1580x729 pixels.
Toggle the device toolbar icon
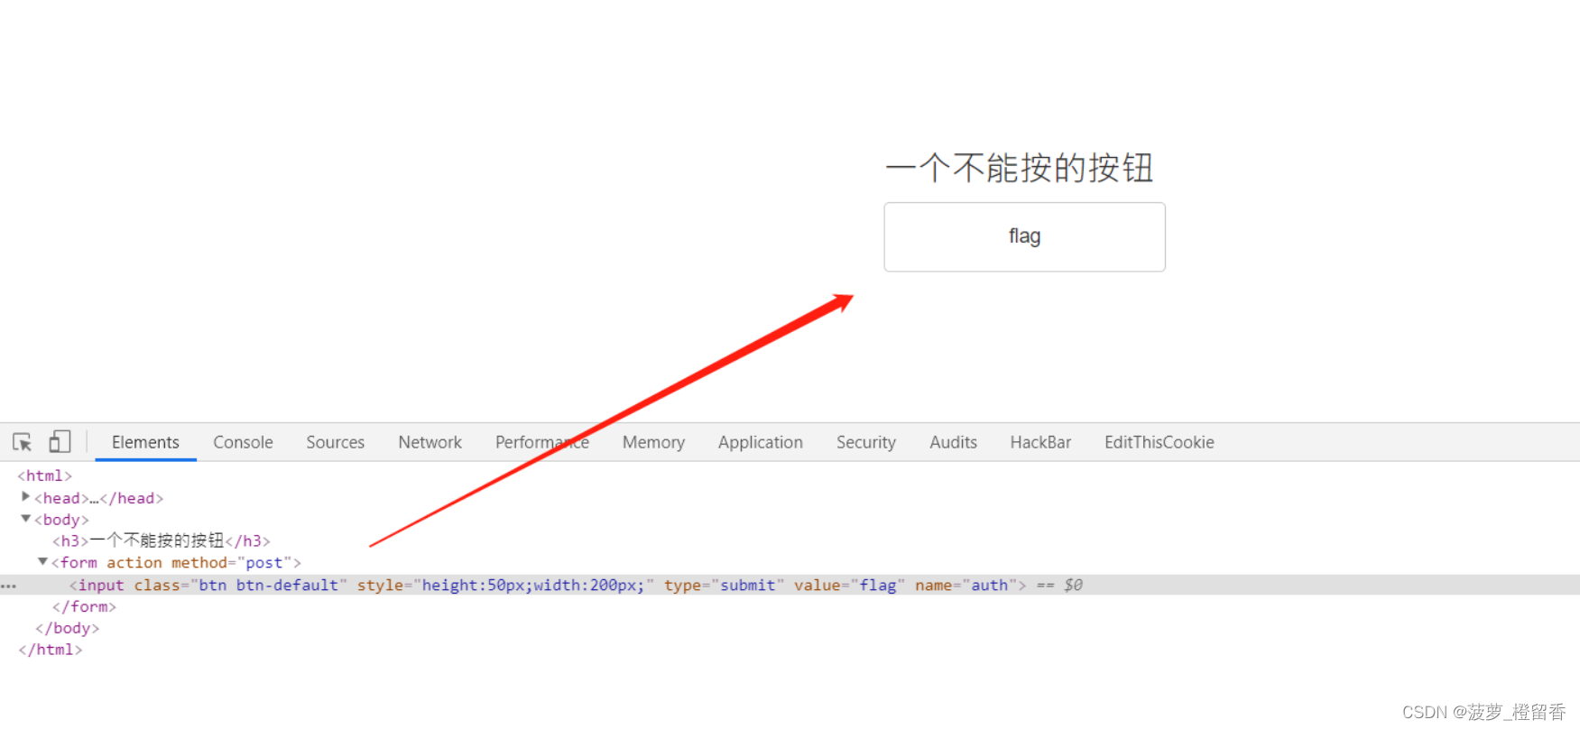[x=60, y=442]
